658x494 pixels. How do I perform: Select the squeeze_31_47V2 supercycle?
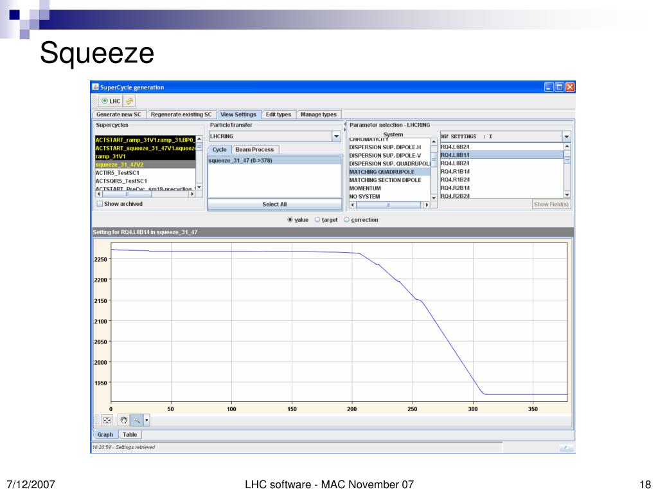point(145,165)
